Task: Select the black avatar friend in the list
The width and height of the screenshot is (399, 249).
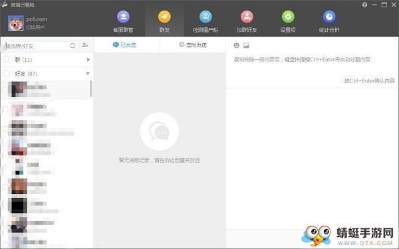Action: point(17,205)
